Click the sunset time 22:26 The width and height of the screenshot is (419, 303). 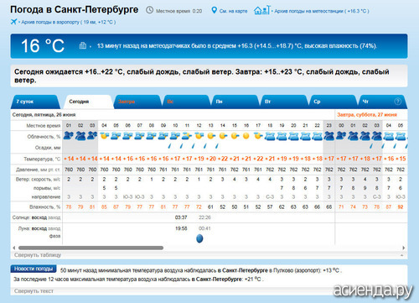click(x=204, y=217)
